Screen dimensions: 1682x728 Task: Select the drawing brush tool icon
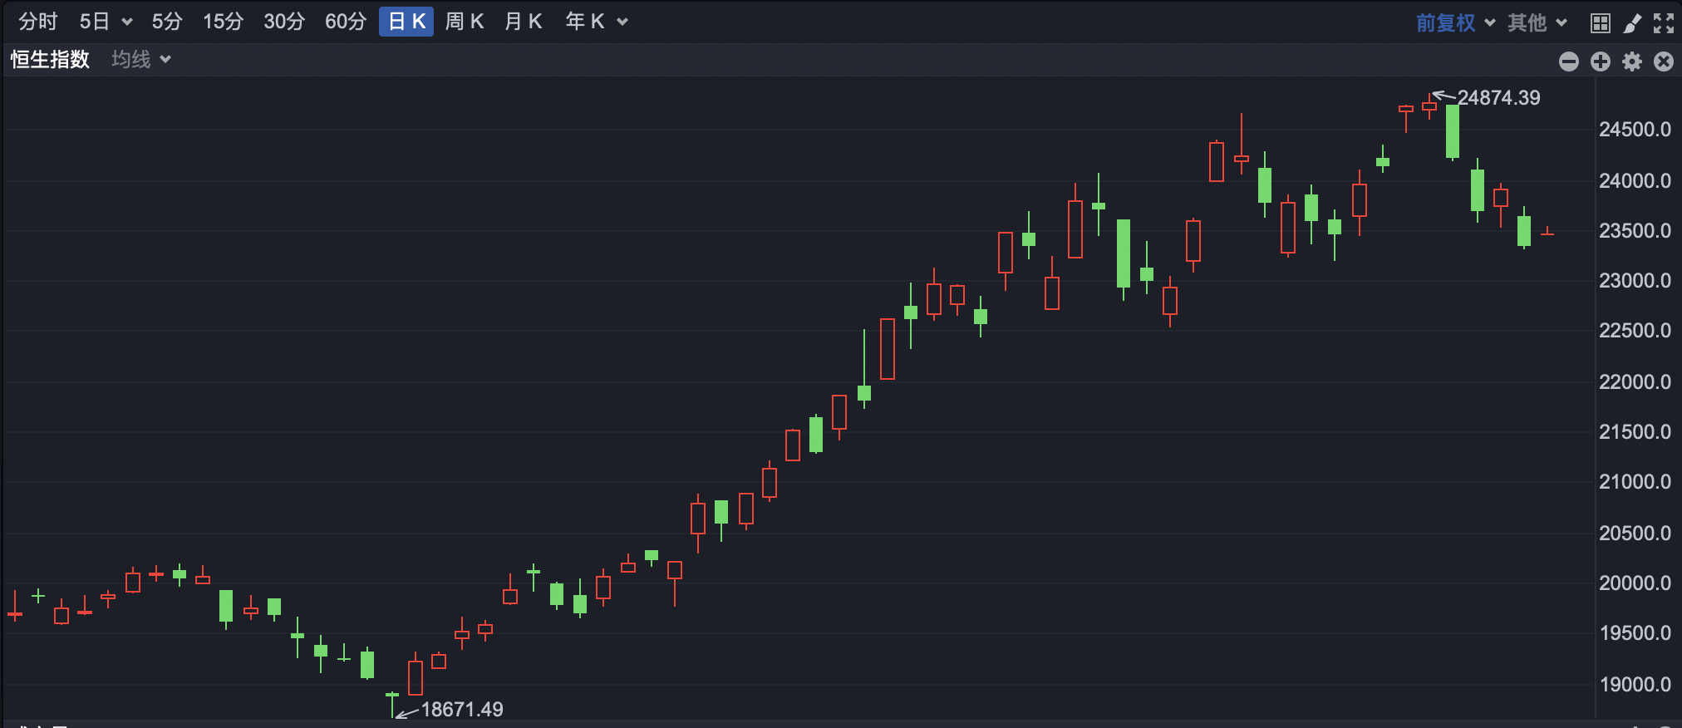(1632, 23)
